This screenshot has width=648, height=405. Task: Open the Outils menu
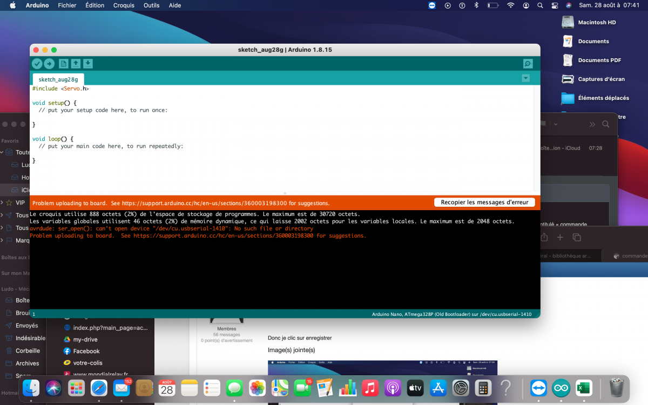[x=152, y=5]
